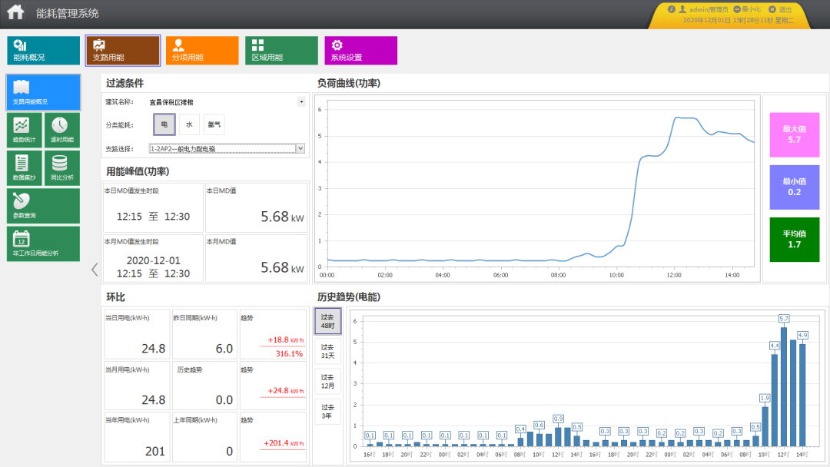830x467 pixels.
Task: Click the admin user icon
Action: coord(682,9)
